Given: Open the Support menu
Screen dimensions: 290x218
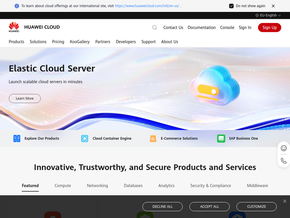Looking at the screenshot, I should click(149, 42).
